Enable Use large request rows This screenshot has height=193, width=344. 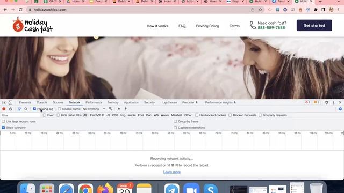coord(3,121)
